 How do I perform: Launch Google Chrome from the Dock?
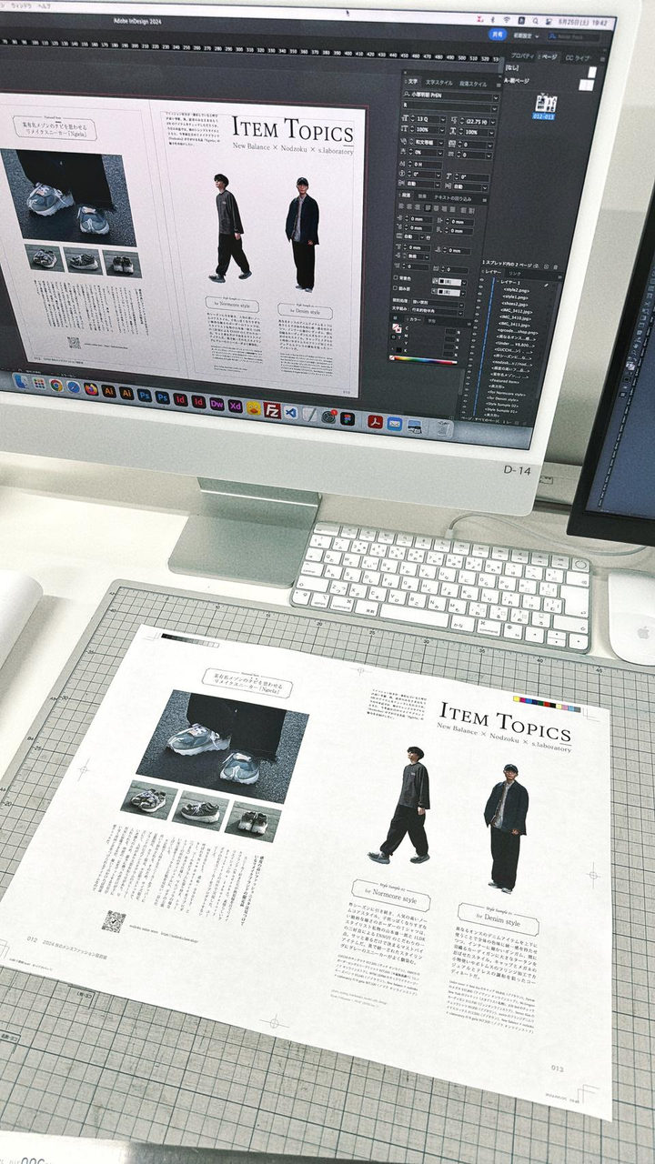[56, 385]
